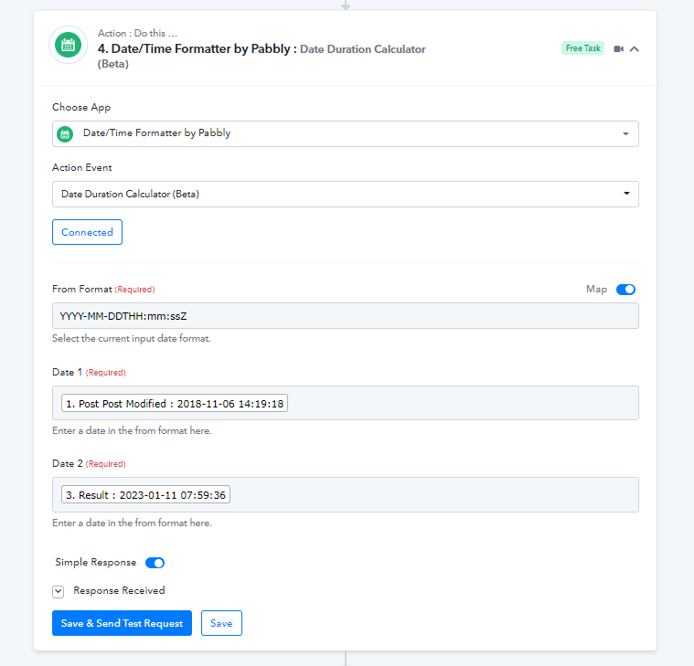Click the Save button
Viewport: 694px width, 666px height.
[x=221, y=623]
